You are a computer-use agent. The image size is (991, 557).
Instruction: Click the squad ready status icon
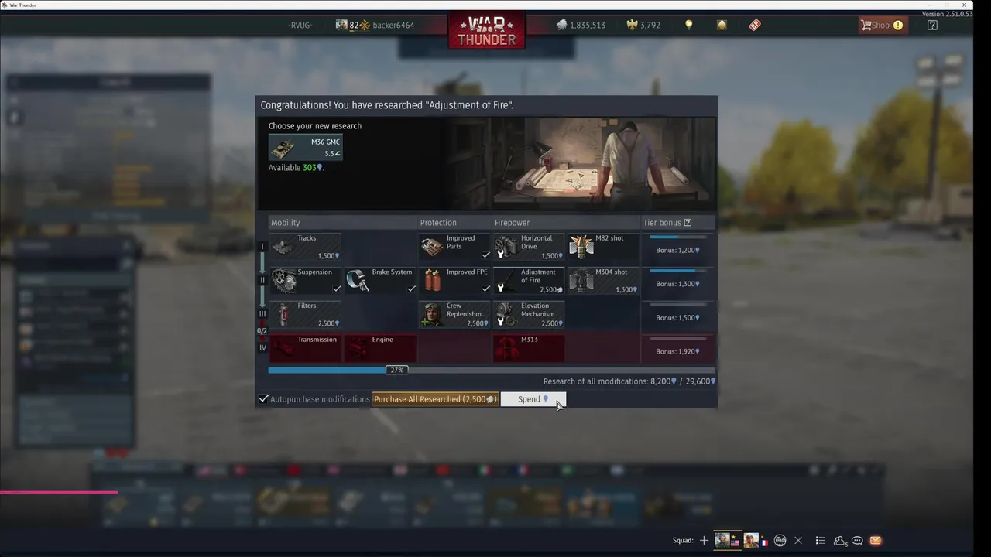click(780, 541)
